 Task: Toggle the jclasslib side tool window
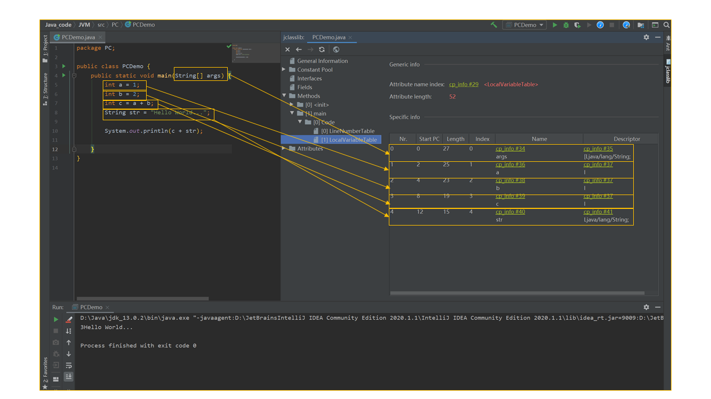[668, 71]
